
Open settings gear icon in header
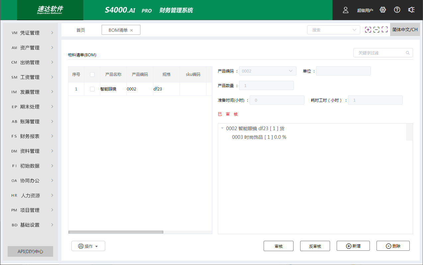coord(383,10)
